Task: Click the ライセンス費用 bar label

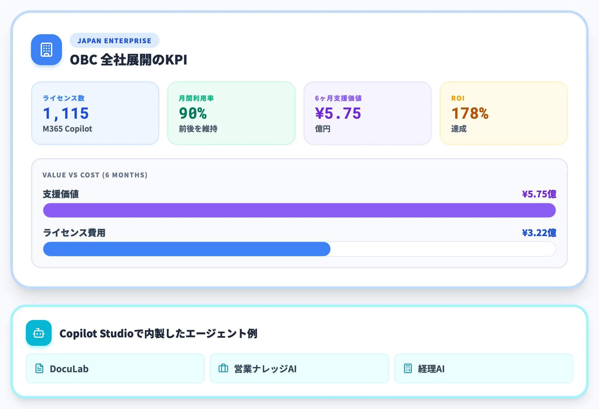Action: pos(74,233)
